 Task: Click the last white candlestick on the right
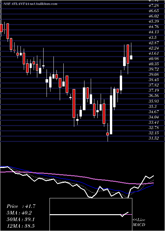[x=131, y=57]
